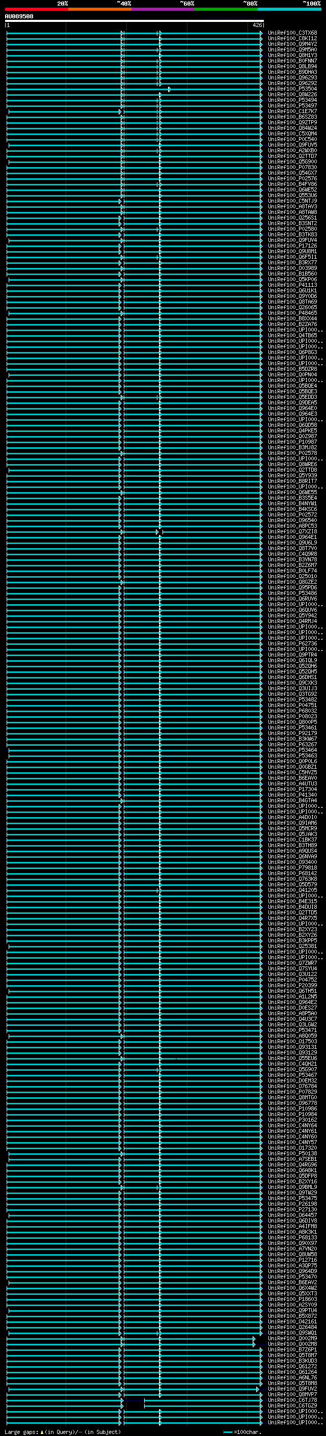Image resolution: width=326 pixels, height=1436 pixels.
Task: Select hit label UniRef100_O96540
Action: [292, 521]
